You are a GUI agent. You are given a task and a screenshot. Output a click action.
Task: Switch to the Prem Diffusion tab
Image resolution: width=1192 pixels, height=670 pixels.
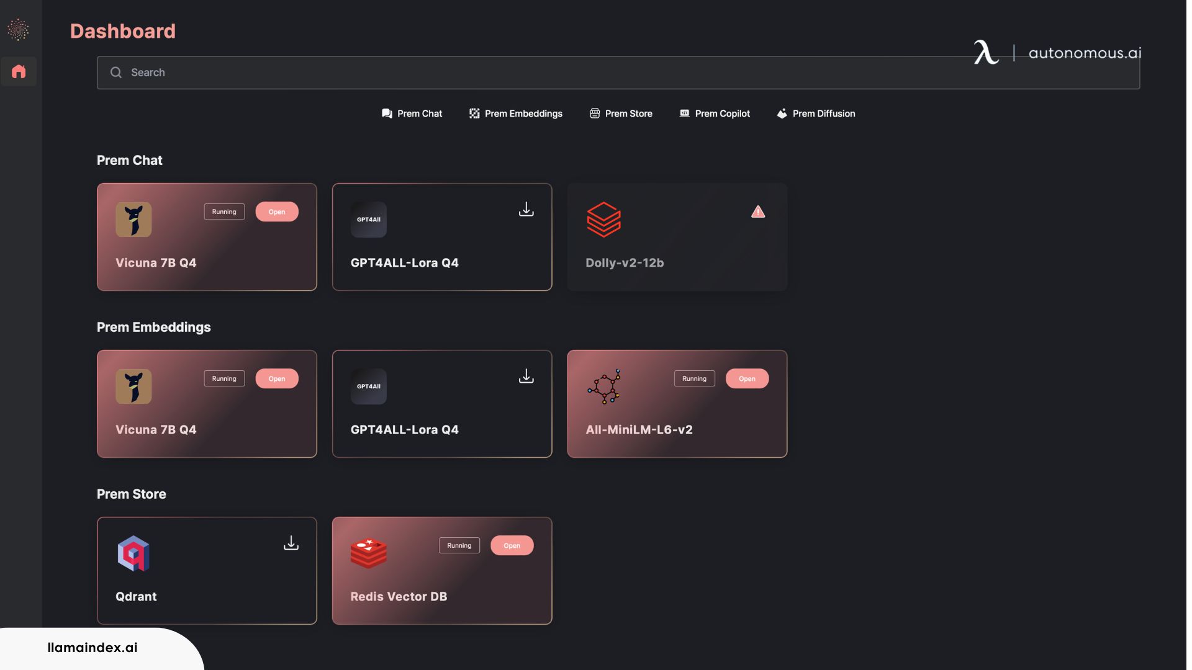(x=816, y=114)
